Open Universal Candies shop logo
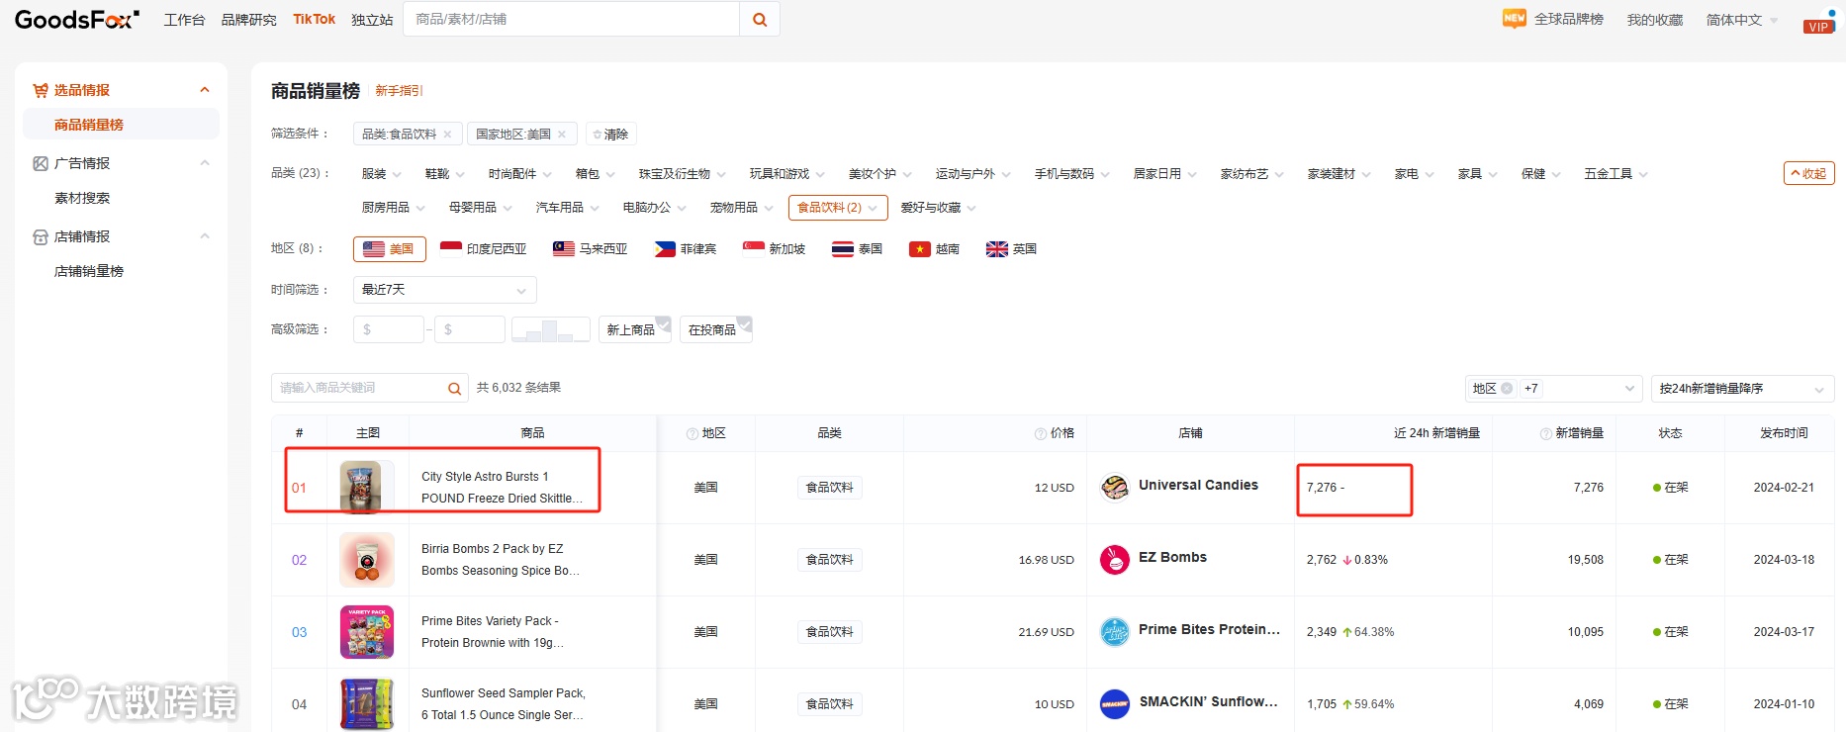The width and height of the screenshot is (1846, 732). click(1115, 487)
